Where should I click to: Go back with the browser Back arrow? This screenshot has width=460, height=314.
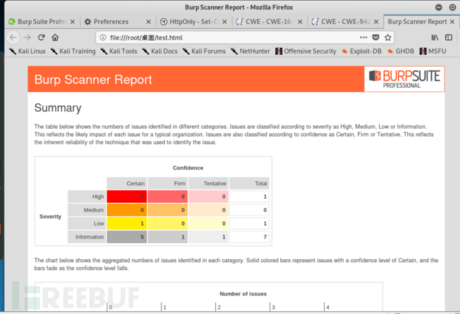pos(13,37)
